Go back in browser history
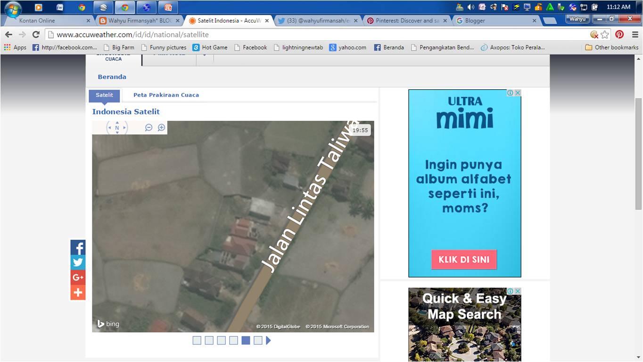The height and width of the screenshot is (362, 643). coord(9,34)
